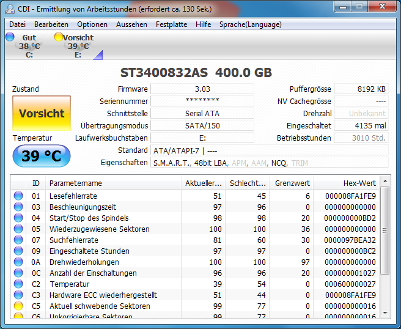Click the status icon for Eingeschaltete Stunden
The image size is (401, 329).
pyautogui.click(x=18, y=251)
